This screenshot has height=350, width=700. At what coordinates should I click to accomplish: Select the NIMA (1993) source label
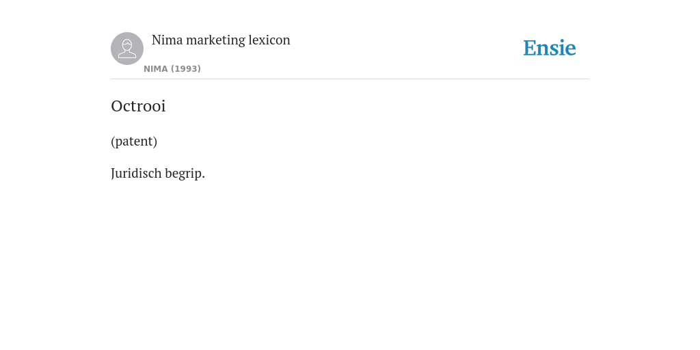(x=172, y=69)
